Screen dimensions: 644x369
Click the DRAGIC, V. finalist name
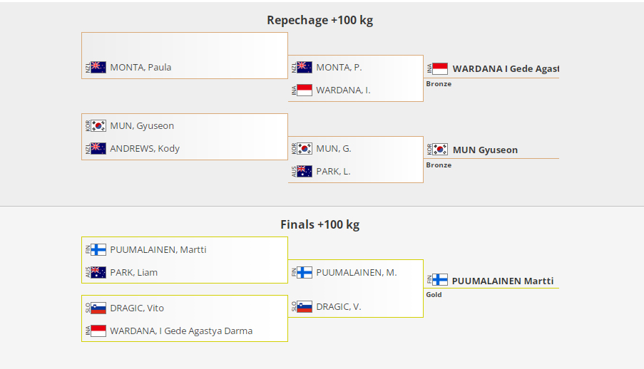pyautogui.click(x=339, y=307)
